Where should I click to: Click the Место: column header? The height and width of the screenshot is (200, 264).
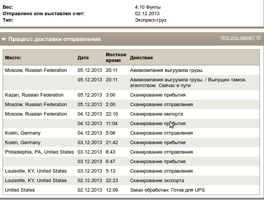click(13, 58)
